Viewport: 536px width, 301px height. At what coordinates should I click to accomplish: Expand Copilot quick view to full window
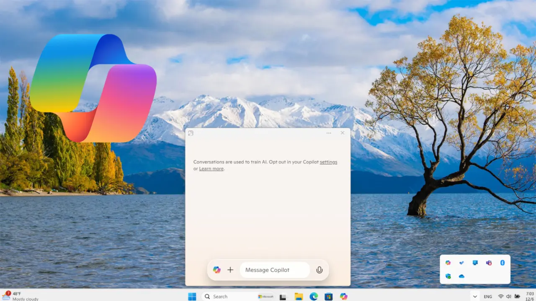191,133
